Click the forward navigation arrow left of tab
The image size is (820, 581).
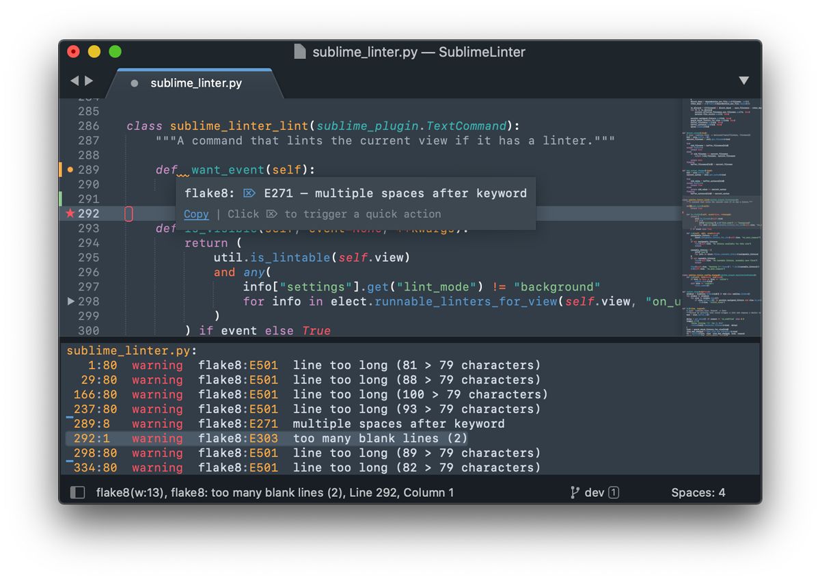click(89, 81)
